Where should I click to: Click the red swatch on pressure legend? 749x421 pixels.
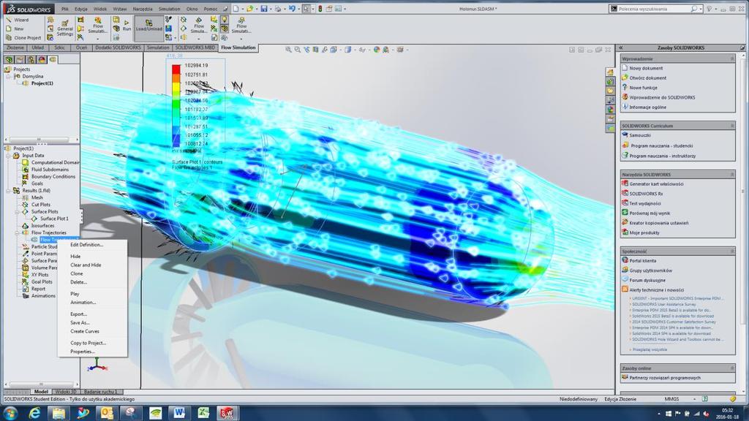[x=176, y=69]
